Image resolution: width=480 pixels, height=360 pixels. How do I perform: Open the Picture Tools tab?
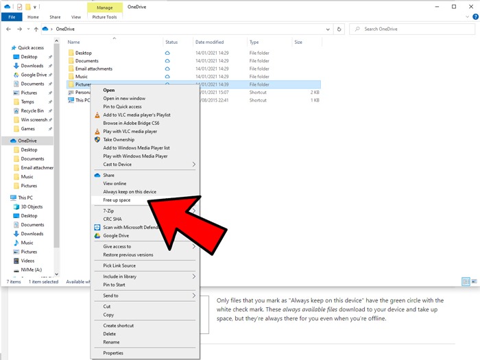tap(104, 17)
